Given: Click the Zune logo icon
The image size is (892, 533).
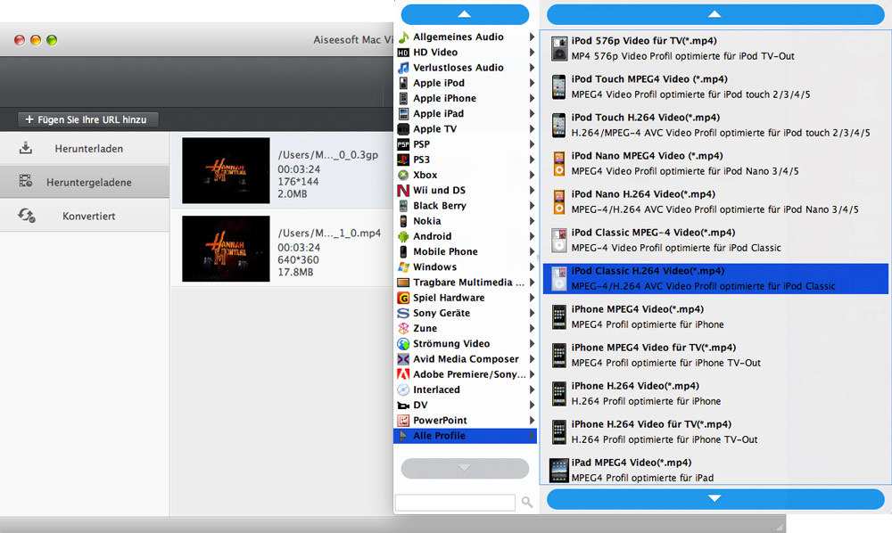Looking at the screenshot, I should pyautogui.click(x=403, y=328).
